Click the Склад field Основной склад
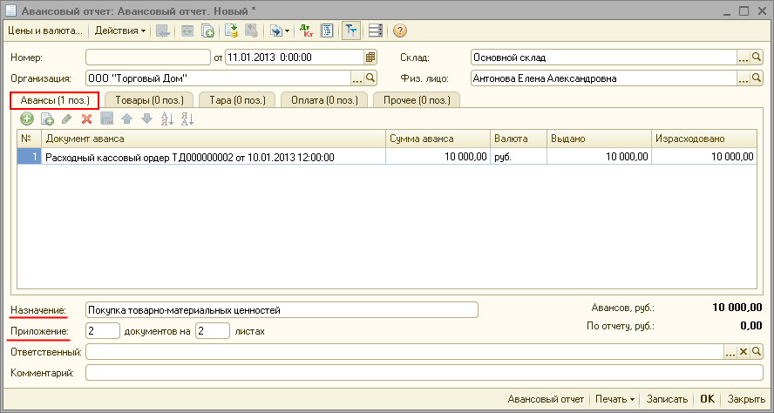The height and width of the screenshot is (413, 774). click(604, 58)
